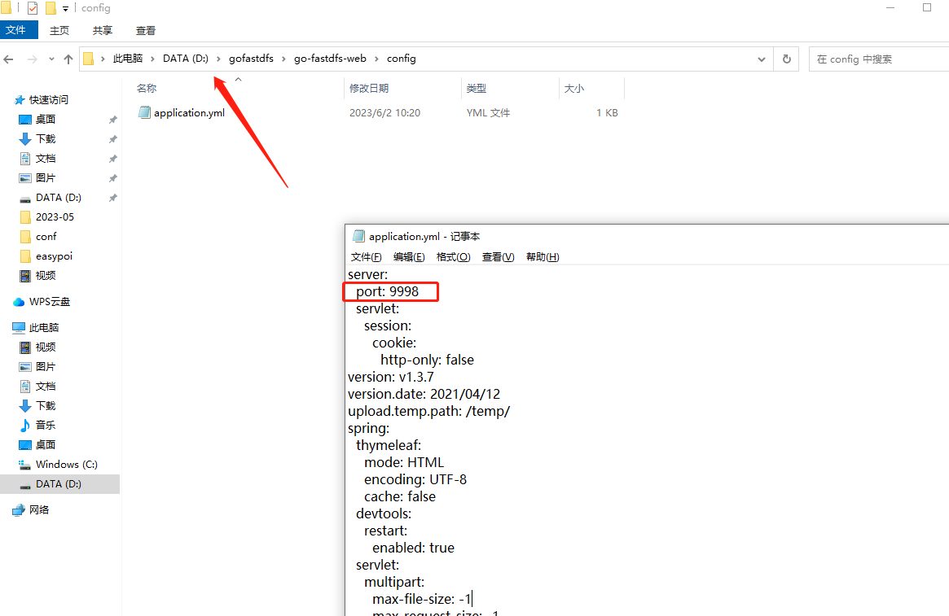The height and width of the screenshot is (616, 949).
Task: Click the Explorer back arrow
Action: [x=8, y=59]
